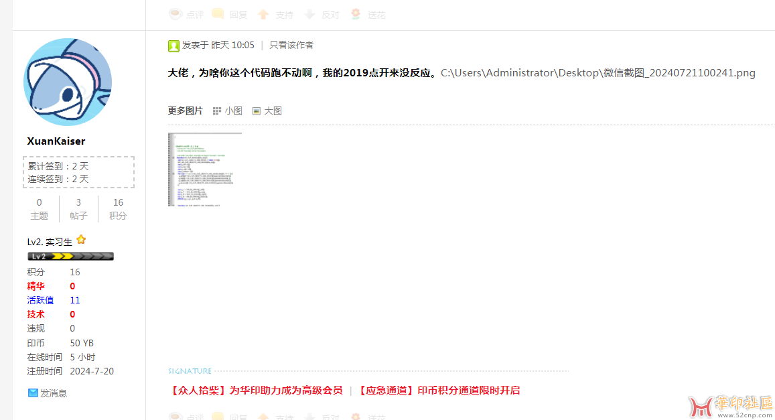Image resolution: width=775 pixels, height=420 pixels.
Task: Click the Lv2 level progress bar
Action: 71,256
